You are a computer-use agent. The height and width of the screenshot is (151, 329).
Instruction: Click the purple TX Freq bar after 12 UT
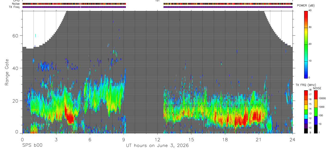(228, 7)
